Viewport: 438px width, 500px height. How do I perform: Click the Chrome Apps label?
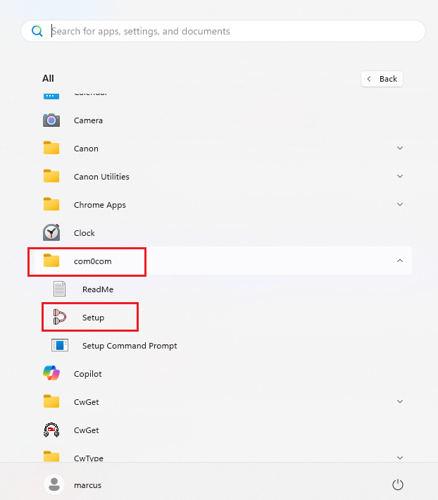(x=100, y=205)
